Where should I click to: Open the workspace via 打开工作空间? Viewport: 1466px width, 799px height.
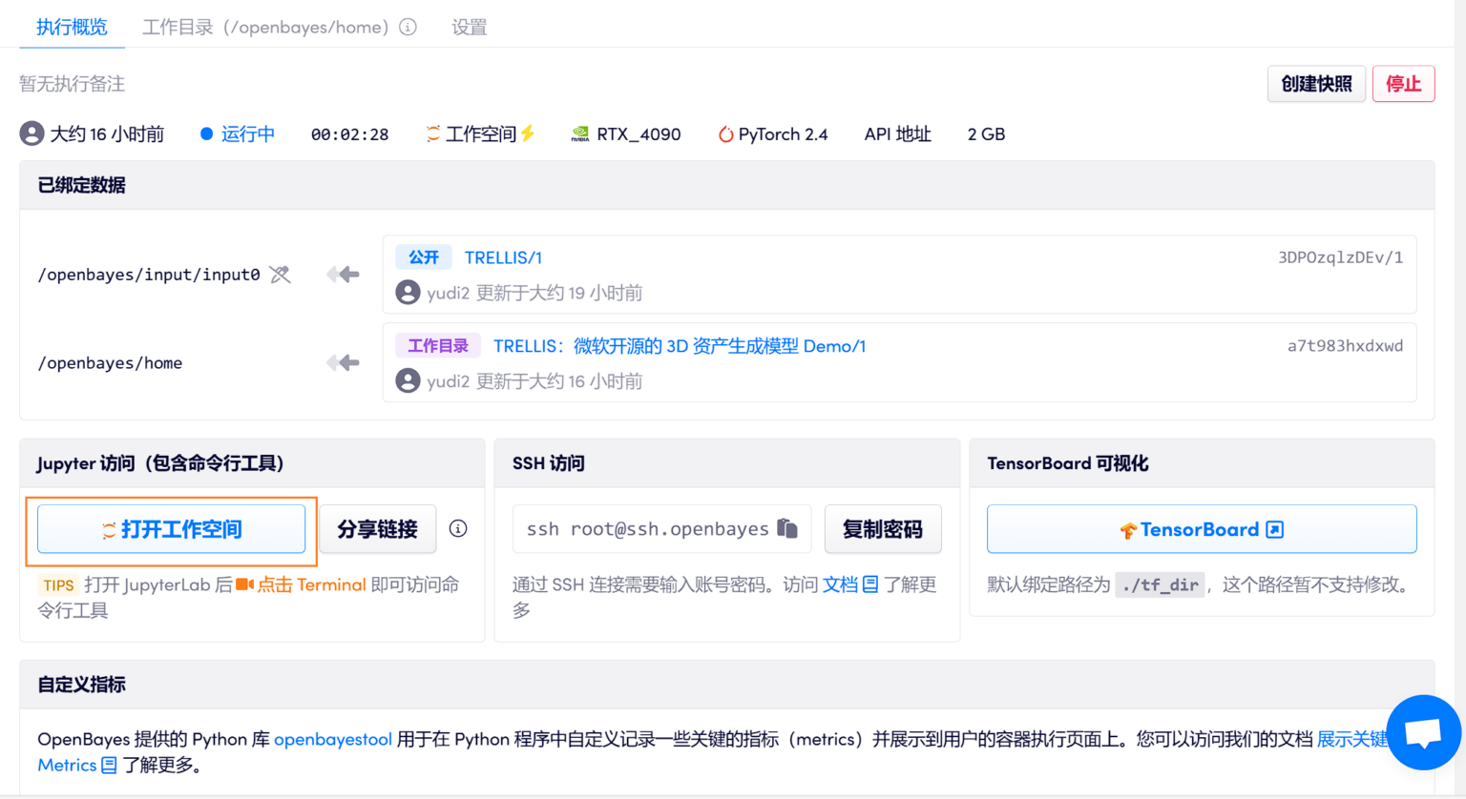pyautogui.click(x=173, y=528)
